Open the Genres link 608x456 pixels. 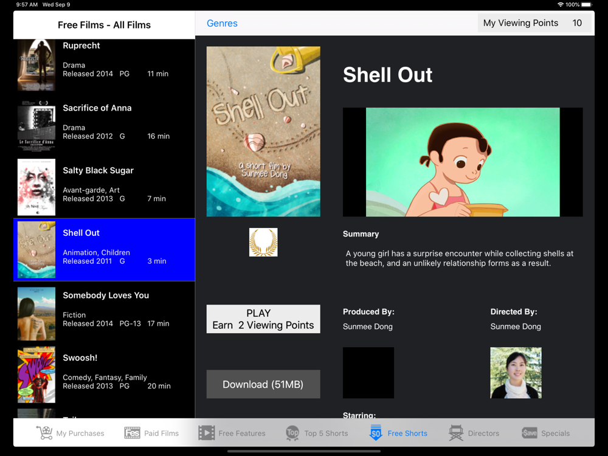point(222,23)
